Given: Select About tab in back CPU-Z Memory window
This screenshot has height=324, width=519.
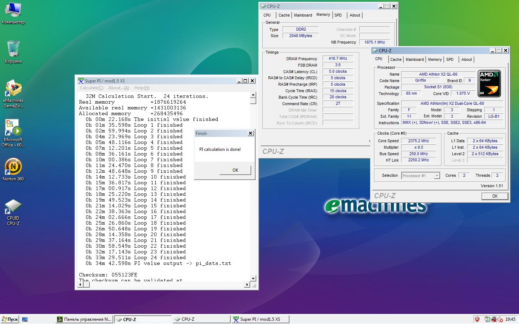Looking at the screenshot, I should coord(355,15).
